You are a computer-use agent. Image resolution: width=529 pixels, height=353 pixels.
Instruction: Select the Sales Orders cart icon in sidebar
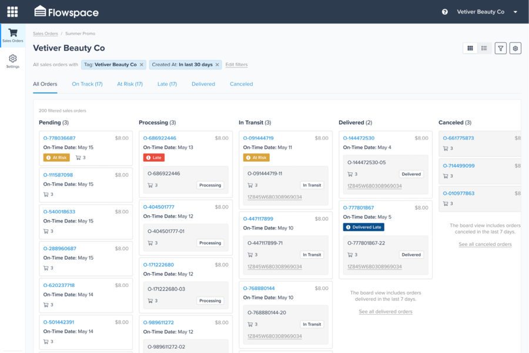pyautogui.click(x=12, y=32)
